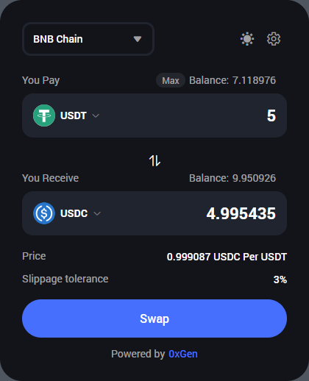Open the 0xGen link
This screenshot has height=381, width=309.
(183, 354)
